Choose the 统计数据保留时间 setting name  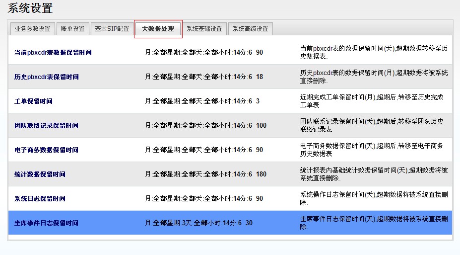tap(40, 174)
